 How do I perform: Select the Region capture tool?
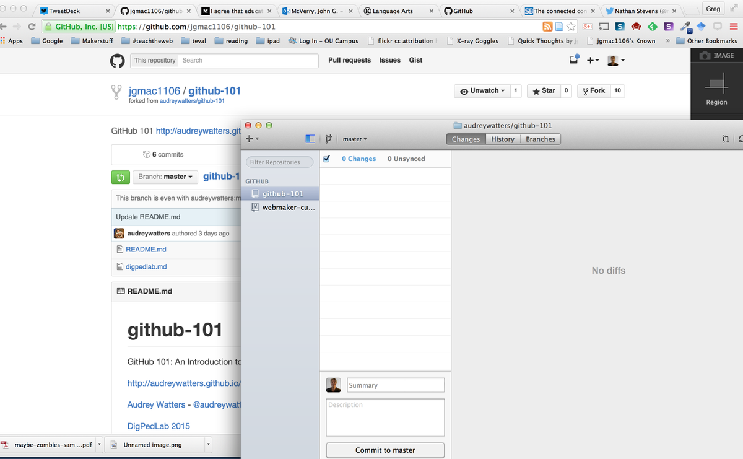pyautogui.click(x=716, y=90)
